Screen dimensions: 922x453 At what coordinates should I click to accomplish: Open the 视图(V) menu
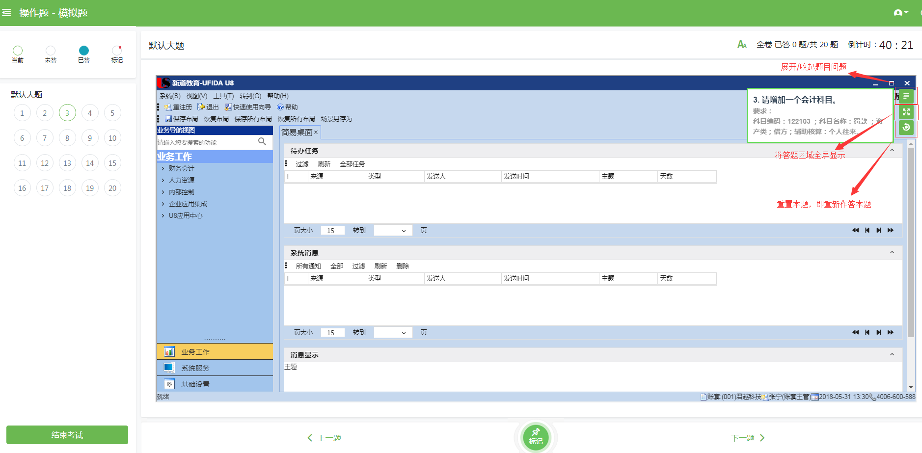coord(197,96)
